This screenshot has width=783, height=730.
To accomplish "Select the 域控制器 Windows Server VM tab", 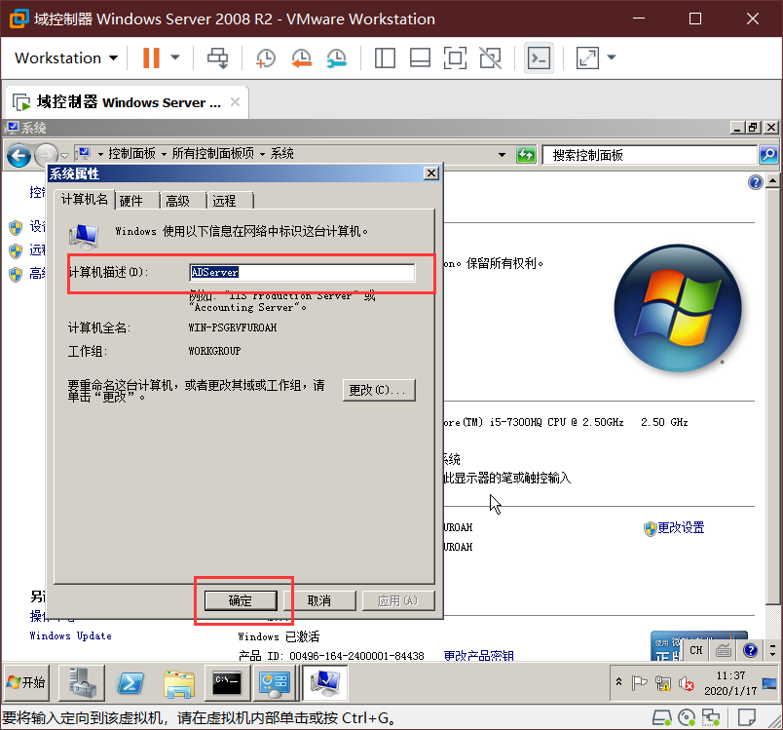I will [127, 102].
